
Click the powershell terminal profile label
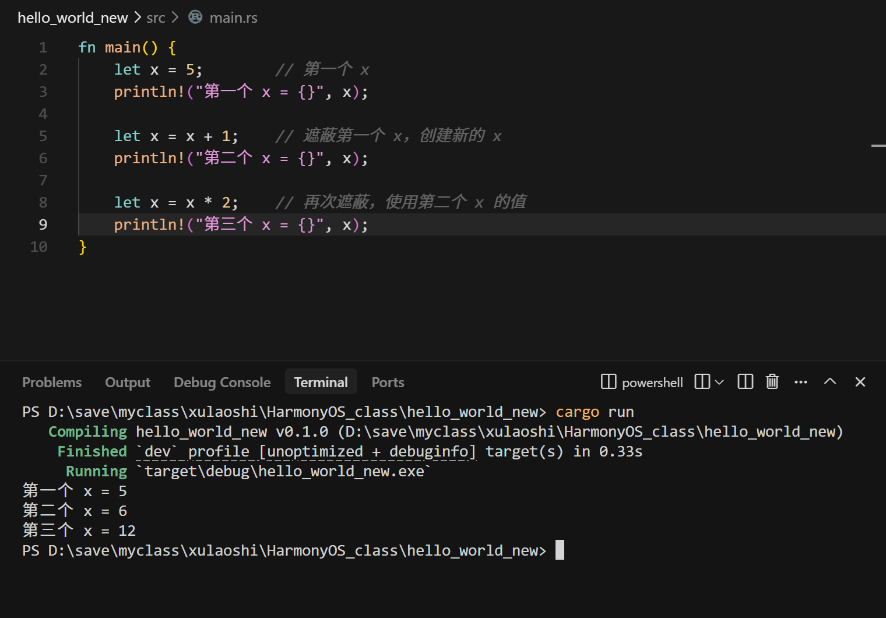(x=652, y=382)
